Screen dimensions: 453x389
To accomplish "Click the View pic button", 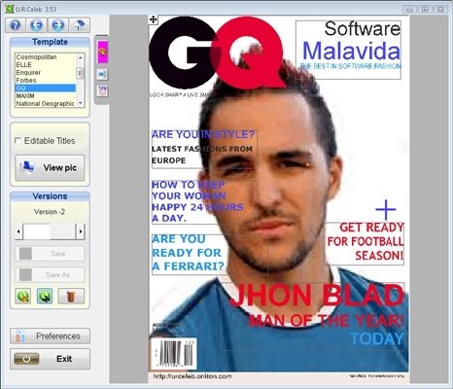I will pyautogui.click(x=50, y=167).
